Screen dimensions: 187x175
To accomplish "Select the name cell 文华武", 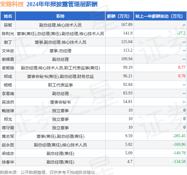I will [8, 51].
